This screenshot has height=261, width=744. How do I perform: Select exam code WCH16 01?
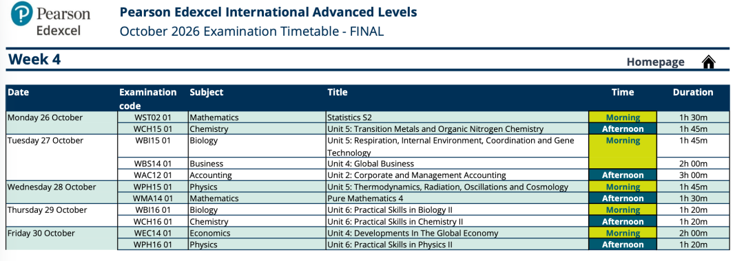point(153,221)
